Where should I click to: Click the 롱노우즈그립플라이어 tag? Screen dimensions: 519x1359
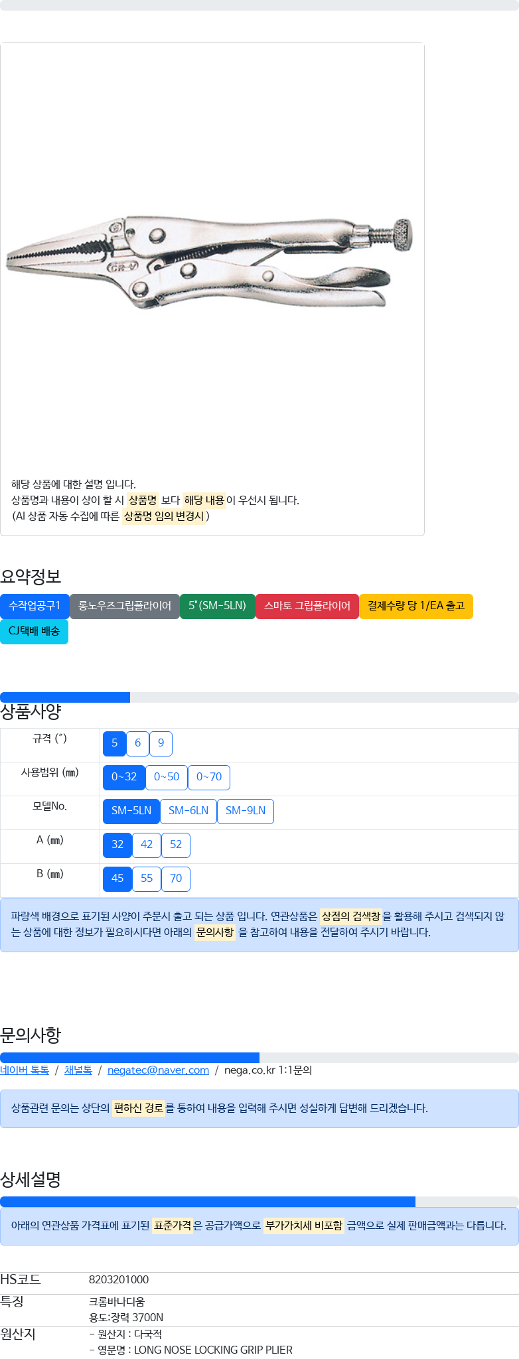point(125,606)
